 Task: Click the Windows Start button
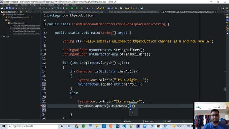point(4,126)
